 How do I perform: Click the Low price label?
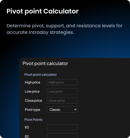32,91
